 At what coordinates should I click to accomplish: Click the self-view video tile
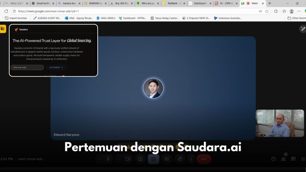coord(280,123)
